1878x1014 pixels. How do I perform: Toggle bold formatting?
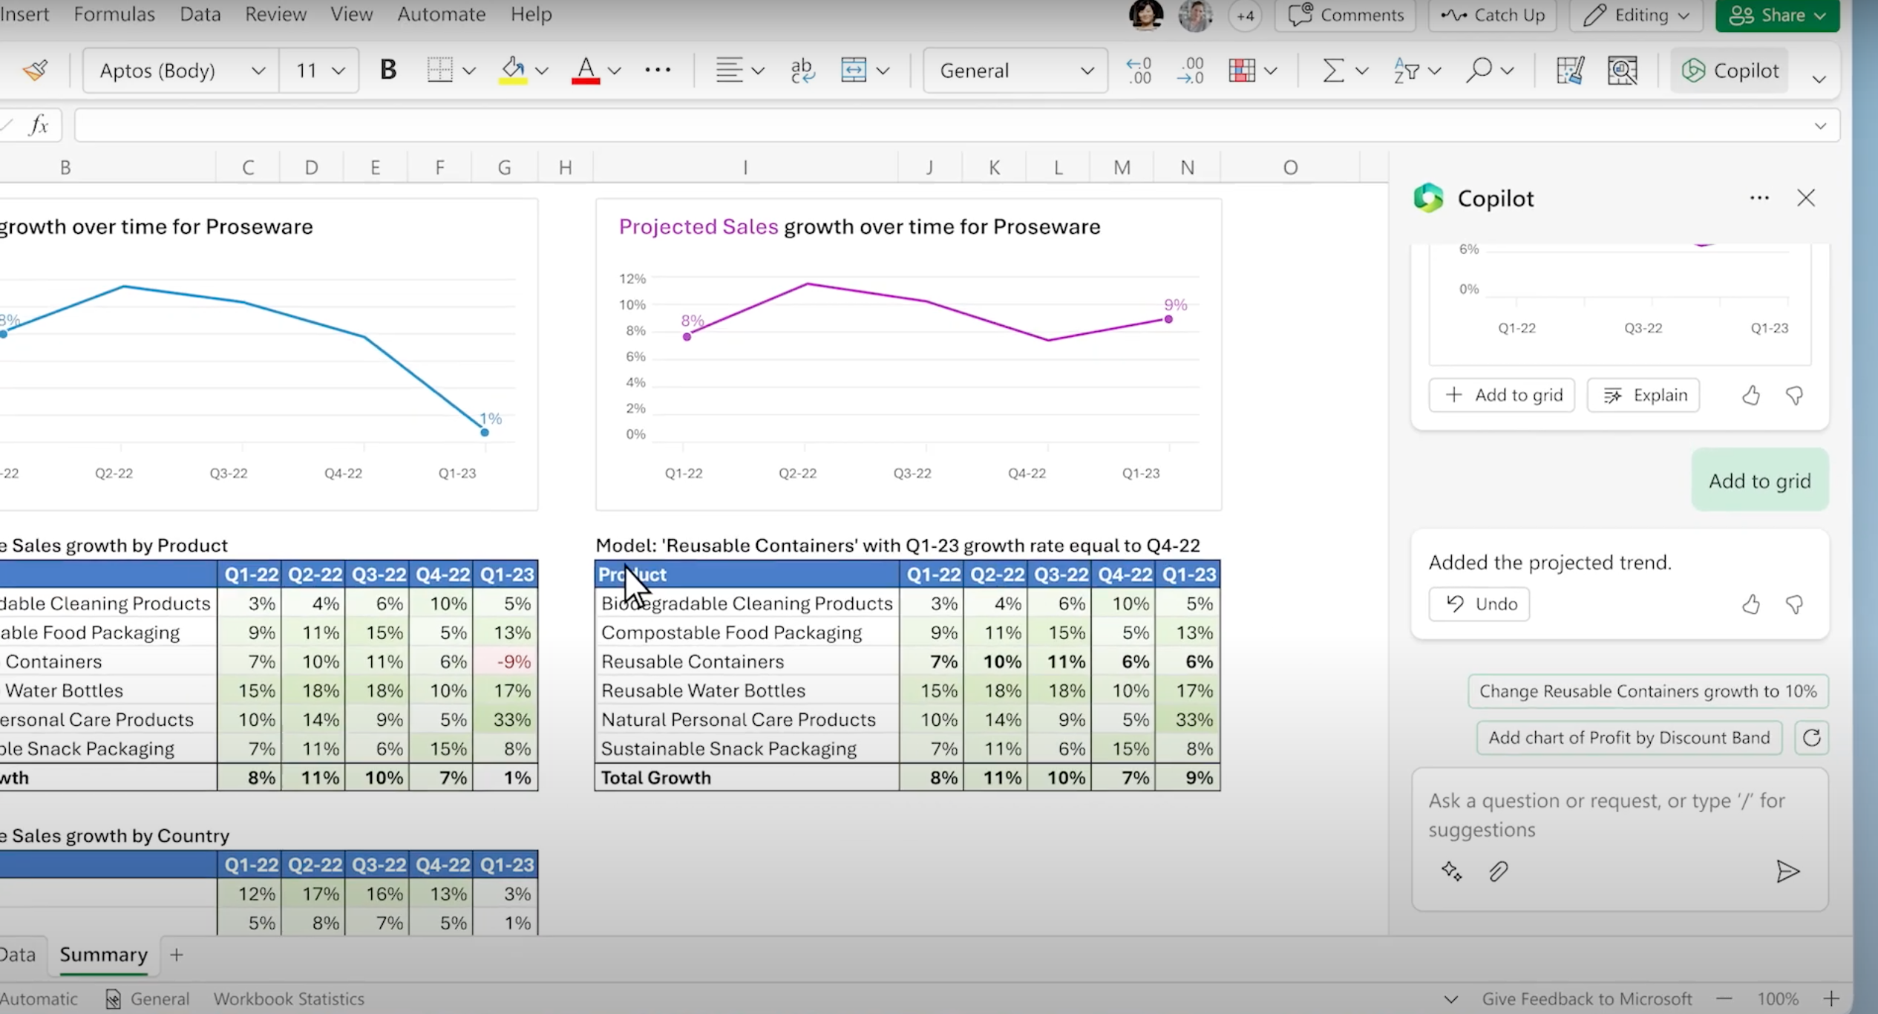(387, 71)
